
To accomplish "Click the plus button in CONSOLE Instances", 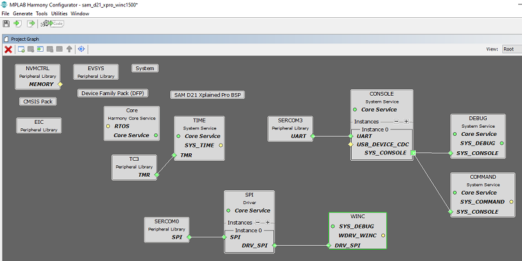I will [406, 121].
